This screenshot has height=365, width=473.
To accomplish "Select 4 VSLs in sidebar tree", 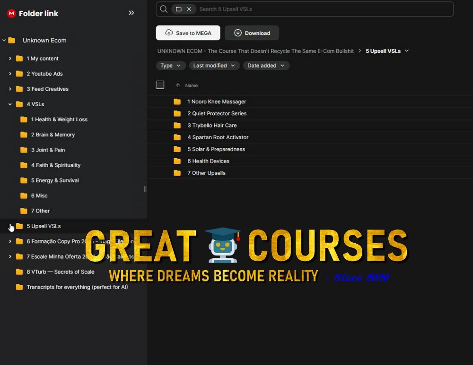I will click(x=35, y=104).
